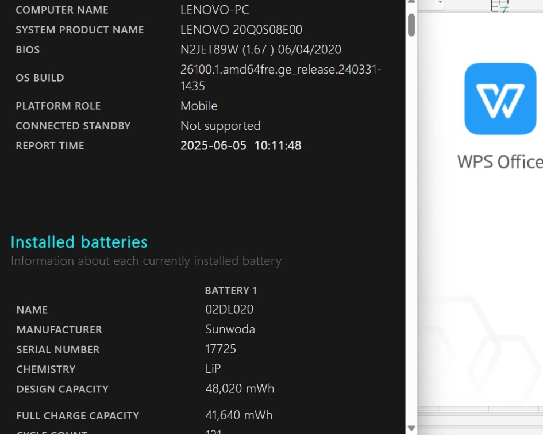Click BIOS value 'N2JET89W (1.67 ) 06/04/2020'
This screenshot has height=435, width=543.
(x=261, y=49)
